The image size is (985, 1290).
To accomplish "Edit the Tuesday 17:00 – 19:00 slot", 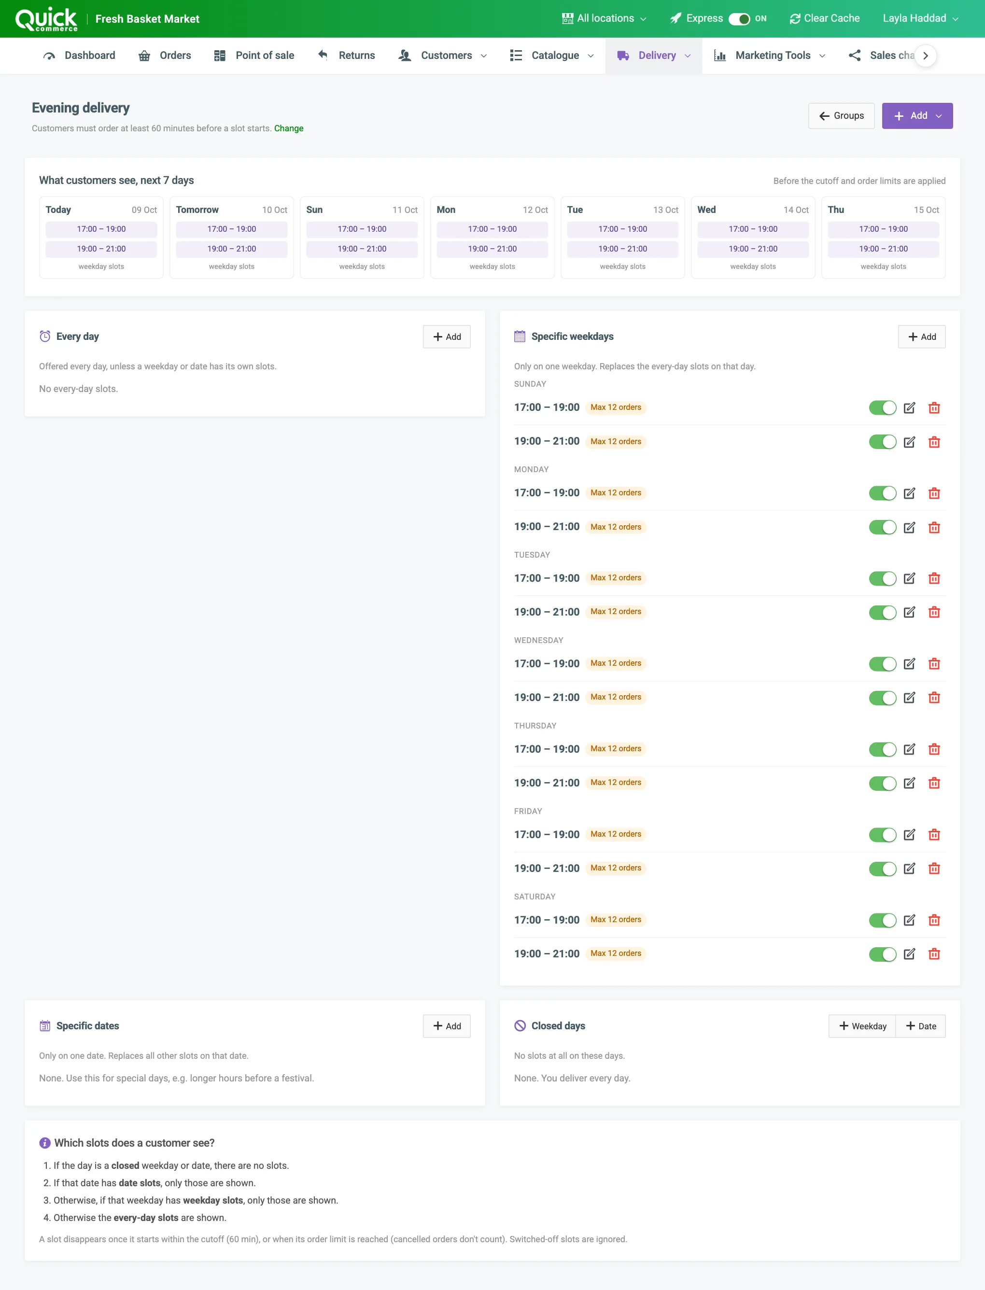I will point(909,578).
